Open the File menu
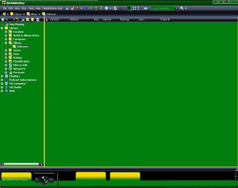Image resolution: width=238 pixels, height=188 pixels. pyautogui.click(x=5, y=8)
